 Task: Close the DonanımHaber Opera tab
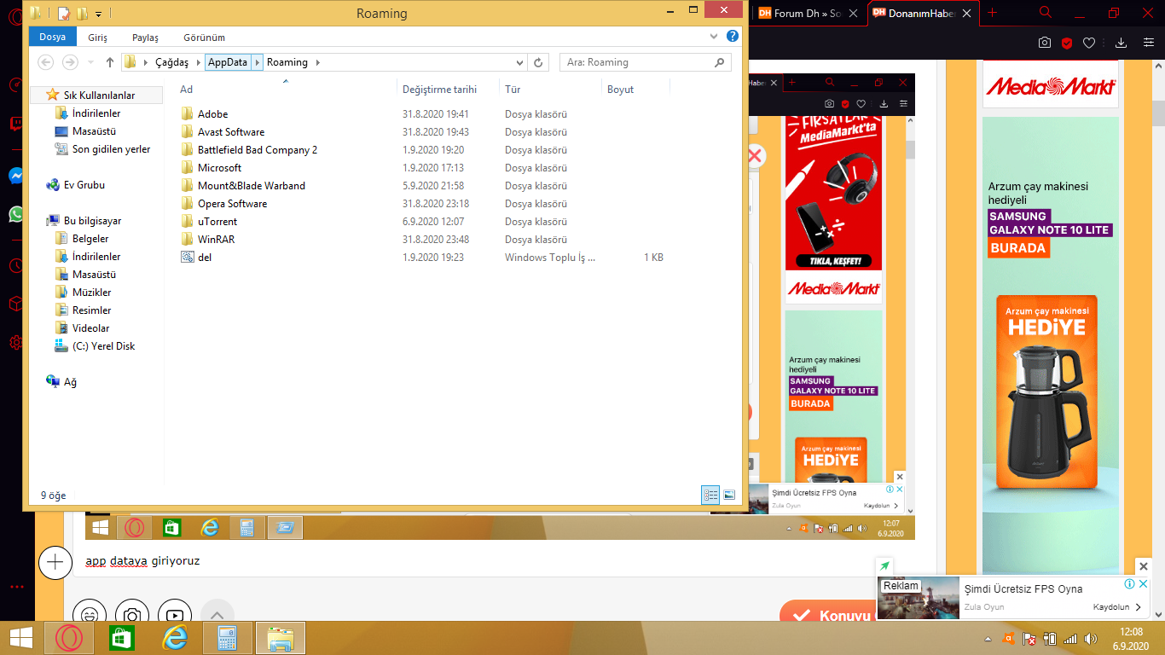click(x=966, y=14)
